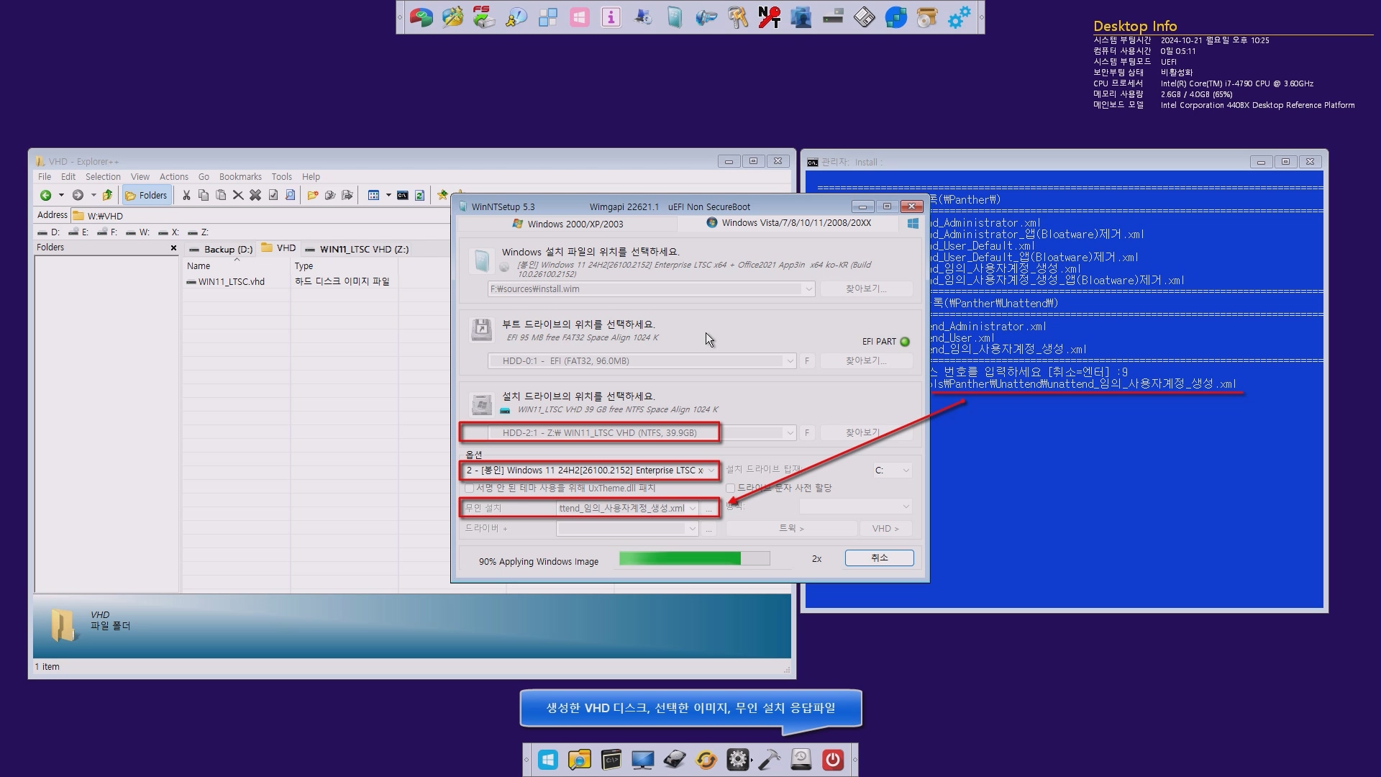This screenshot has width=1381, height=777.
Task: Click Browse button for the install drive
Action: tap(866, 432)
